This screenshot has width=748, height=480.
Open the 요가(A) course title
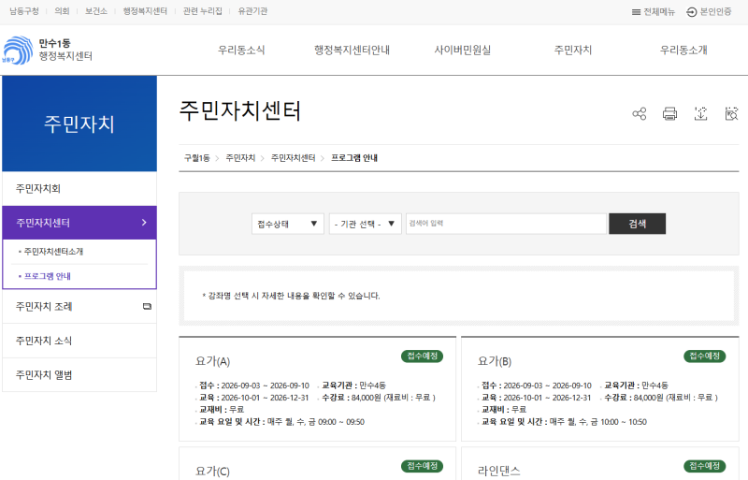213,361
